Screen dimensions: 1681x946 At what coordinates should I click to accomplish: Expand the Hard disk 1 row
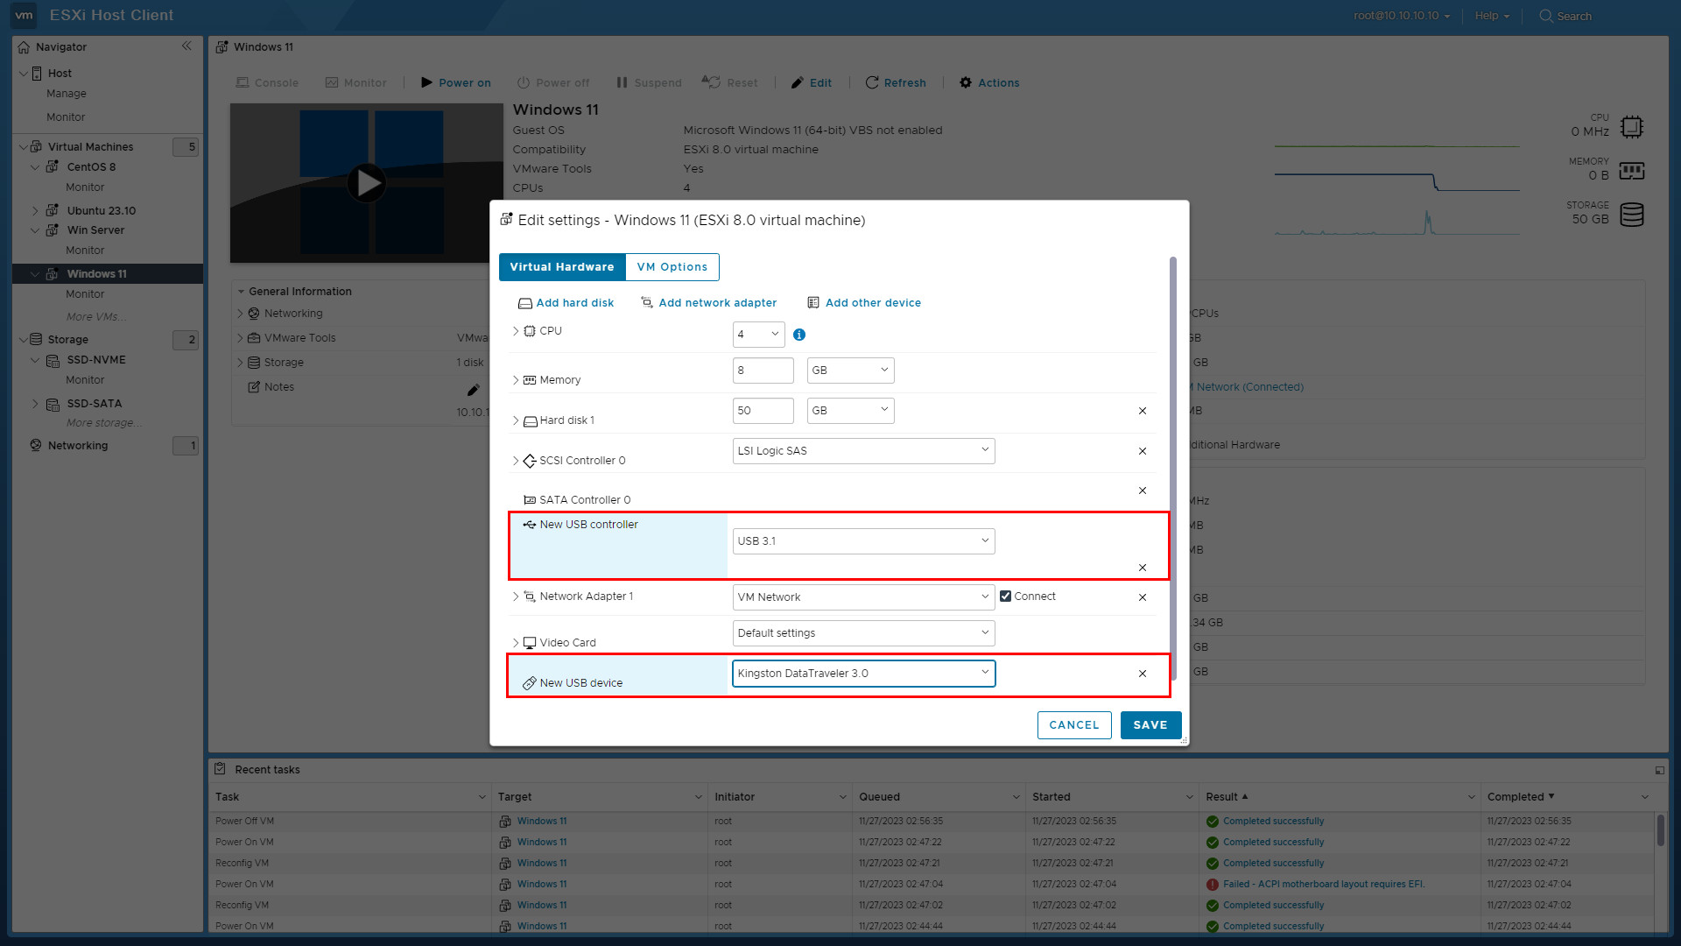pos(516,420)
